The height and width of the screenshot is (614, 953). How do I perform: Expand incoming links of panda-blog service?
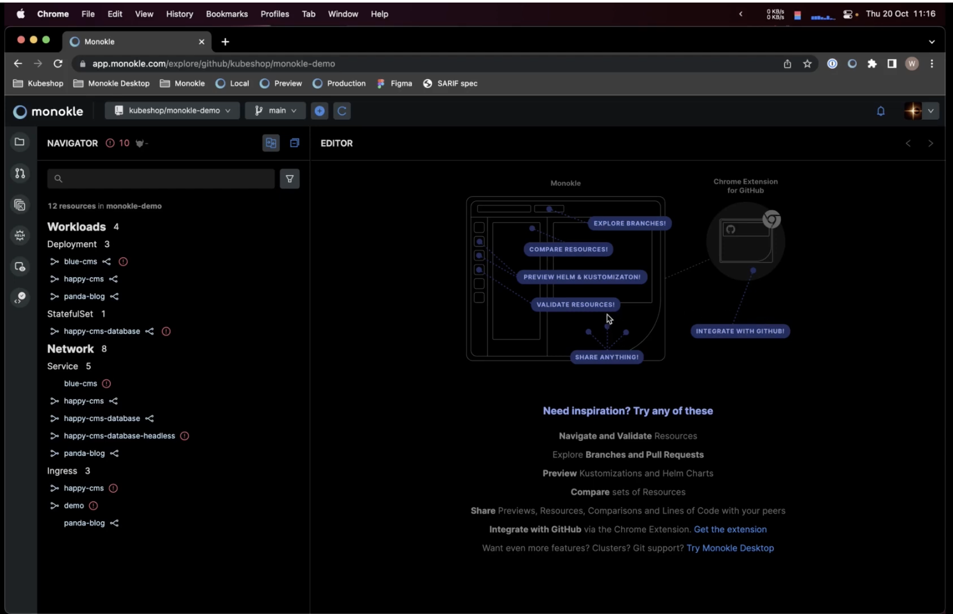55,453
